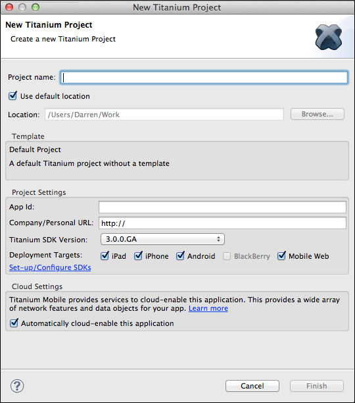Click 'A default Titanium project without a template'
This screenshot has height=403, width=355.
[x=89, y=163]
